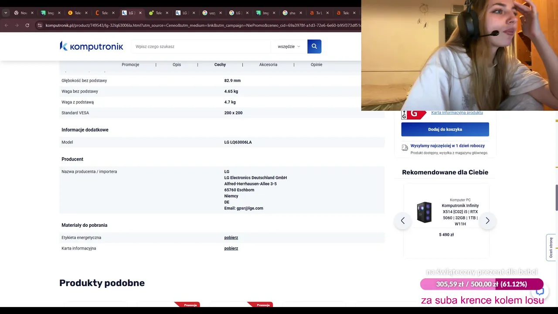Screen dimensions: 558x314
Task: Click the '4.65 kg' weight value
Action: coord(231,92)
